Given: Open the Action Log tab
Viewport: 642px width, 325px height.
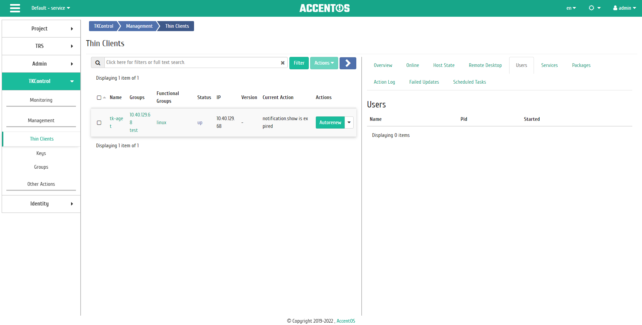Looking at the screenshot, I should (384, 82).
